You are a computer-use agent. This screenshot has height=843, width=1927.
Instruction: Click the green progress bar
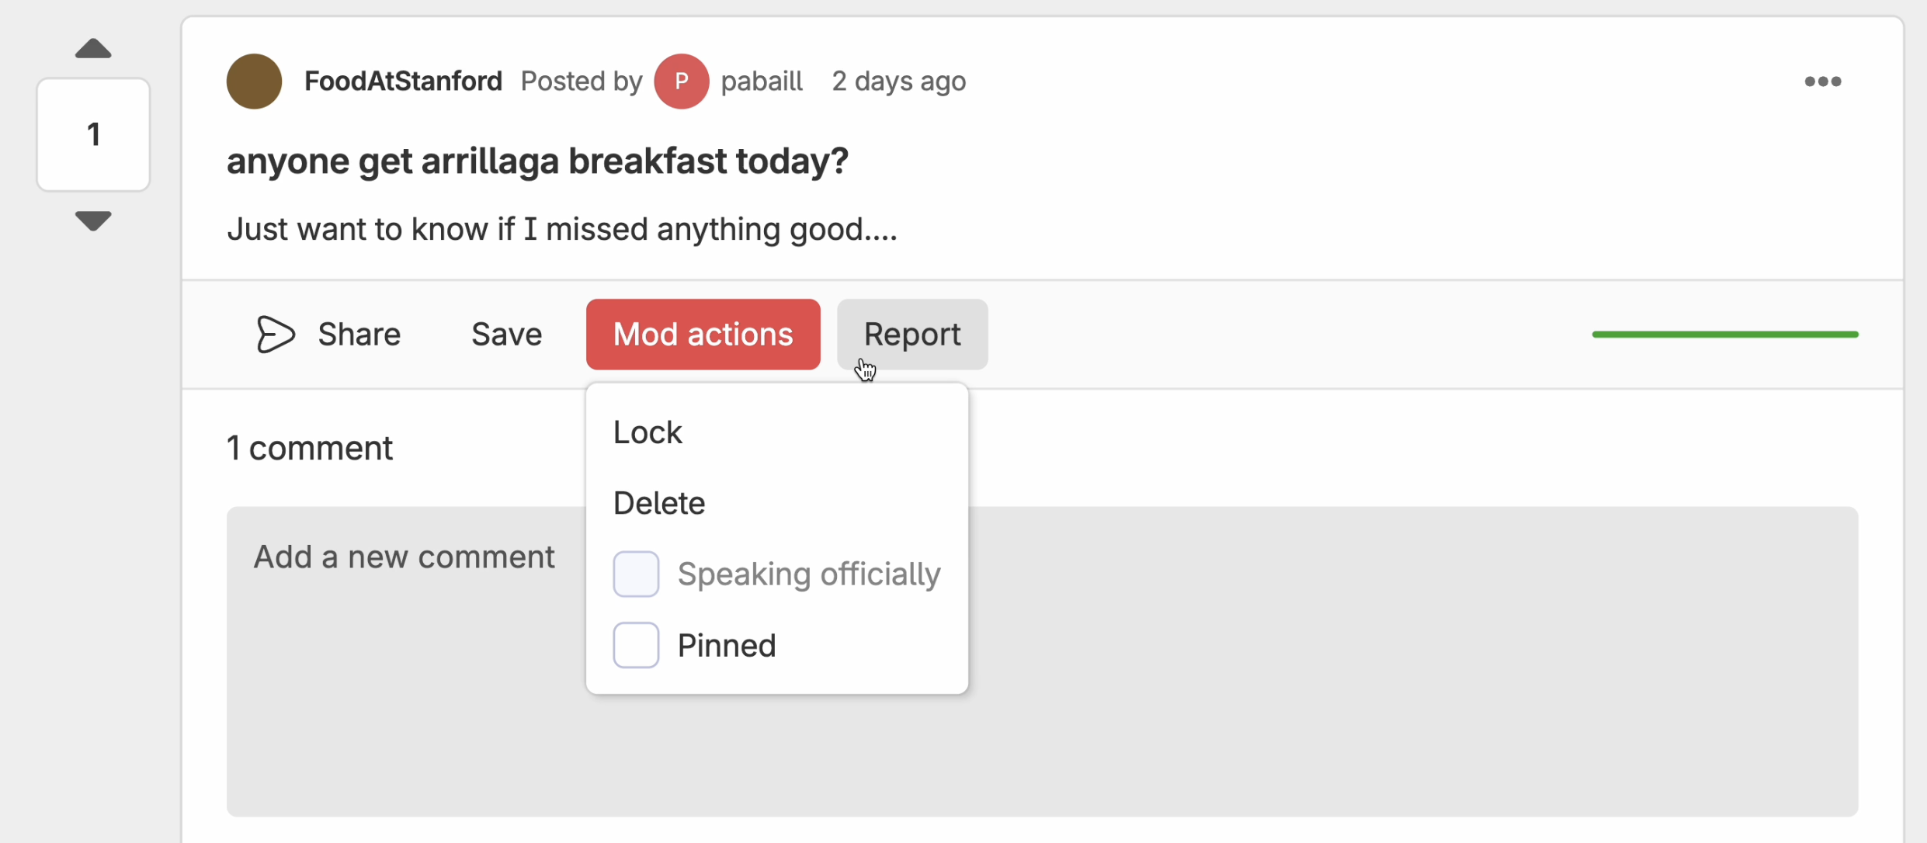coord(1724,334)
